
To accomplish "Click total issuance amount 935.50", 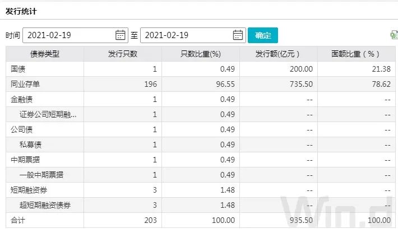I will 301,220.
